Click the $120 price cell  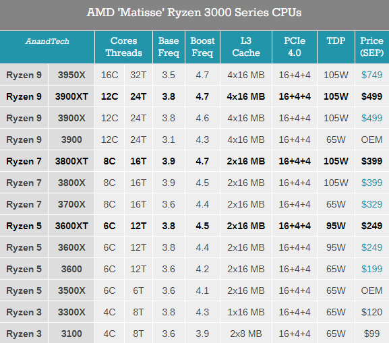pyautogui.click(x=371, y=312)
